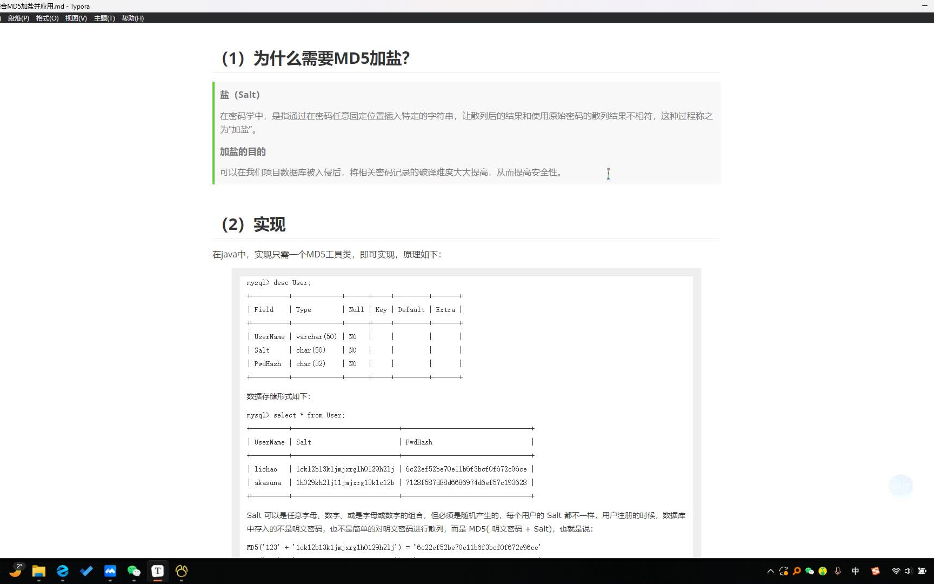Click the hash 6c22ef52be70e11b6f3bcf0f672c96ce in lichao row
This screenshot has height=584, width=934.
(466, 469)
